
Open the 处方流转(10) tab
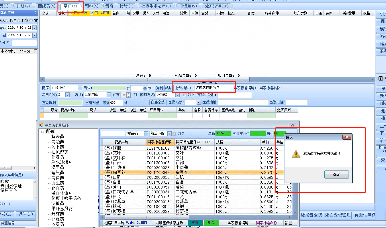click(217, 6)
